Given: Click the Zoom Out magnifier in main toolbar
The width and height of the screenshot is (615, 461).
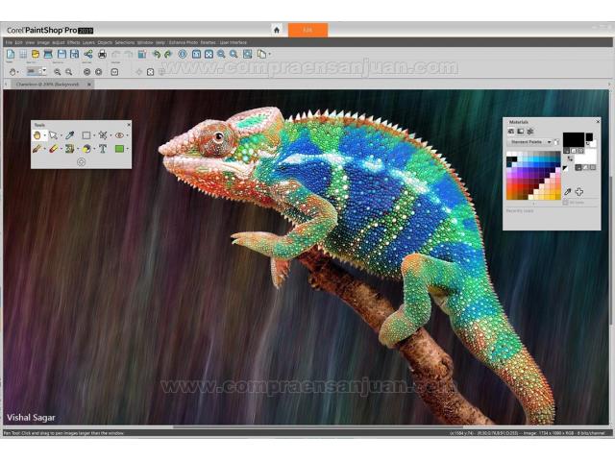Looking at the screenshot, I should [x=221, y=54].
